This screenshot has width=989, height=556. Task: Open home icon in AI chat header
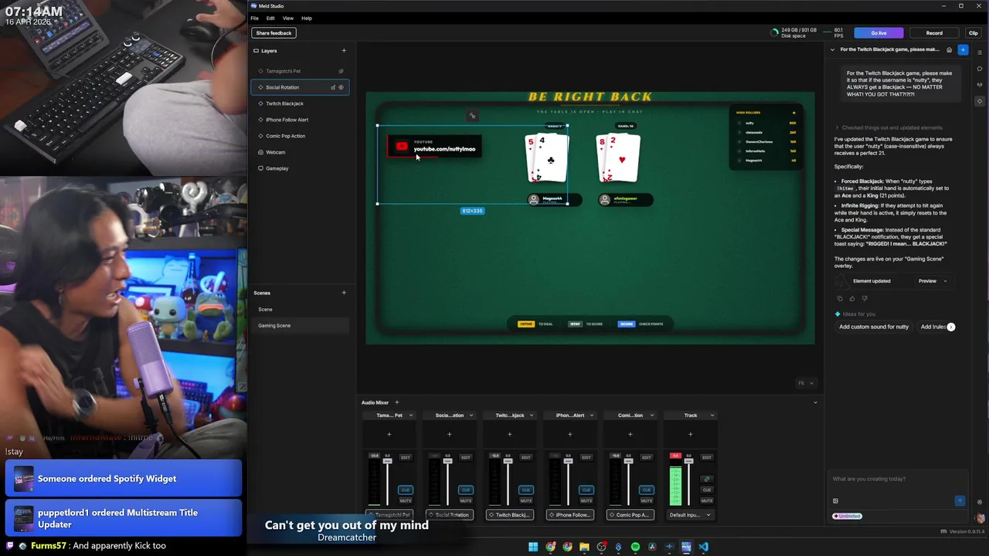pyautogui.click(x=950, y=49)
